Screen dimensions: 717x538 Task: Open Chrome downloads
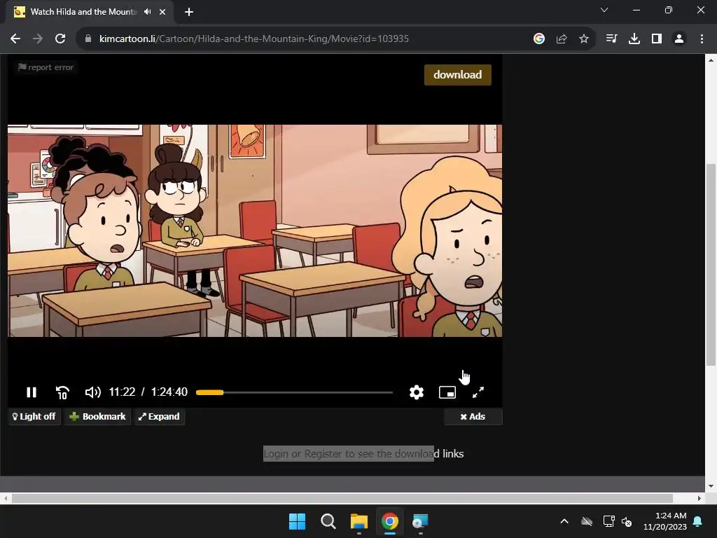(634, 39)
